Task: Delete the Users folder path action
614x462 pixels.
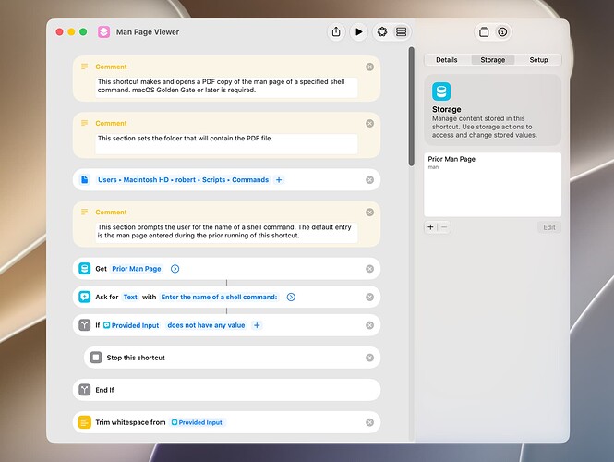Action: [369, 180]
